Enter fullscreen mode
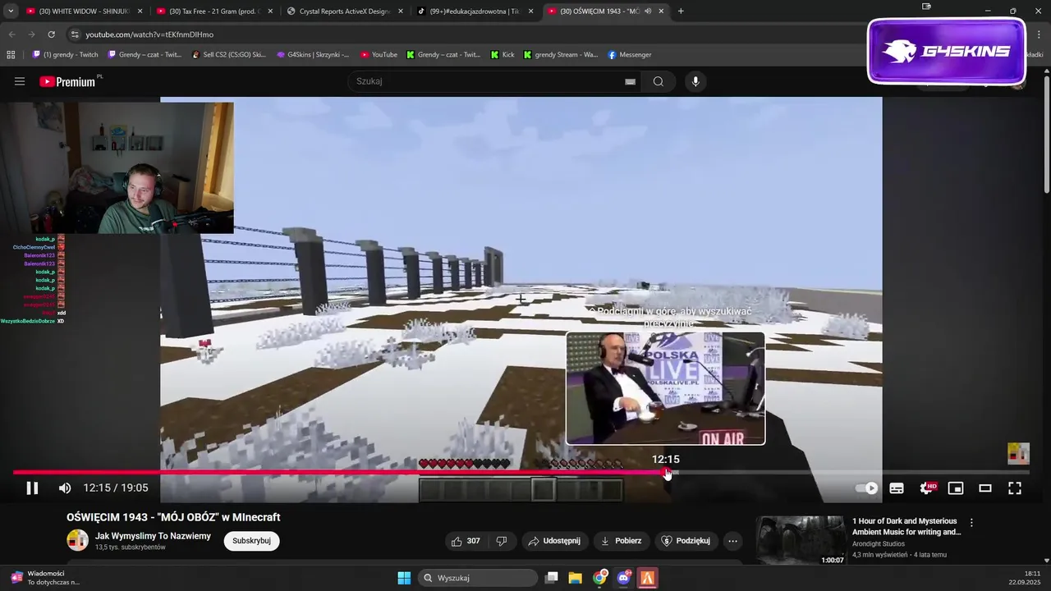 click(1015, 488)
